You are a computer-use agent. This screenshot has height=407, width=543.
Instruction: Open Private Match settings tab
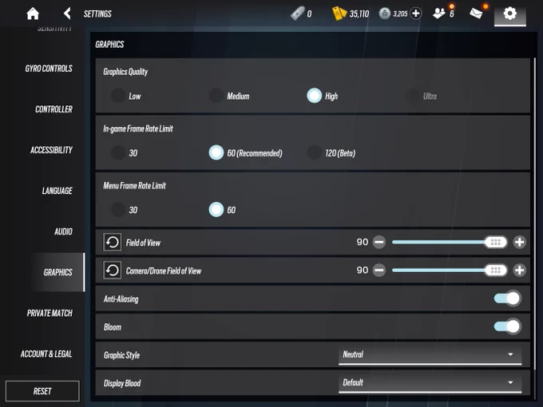[50, 313]
